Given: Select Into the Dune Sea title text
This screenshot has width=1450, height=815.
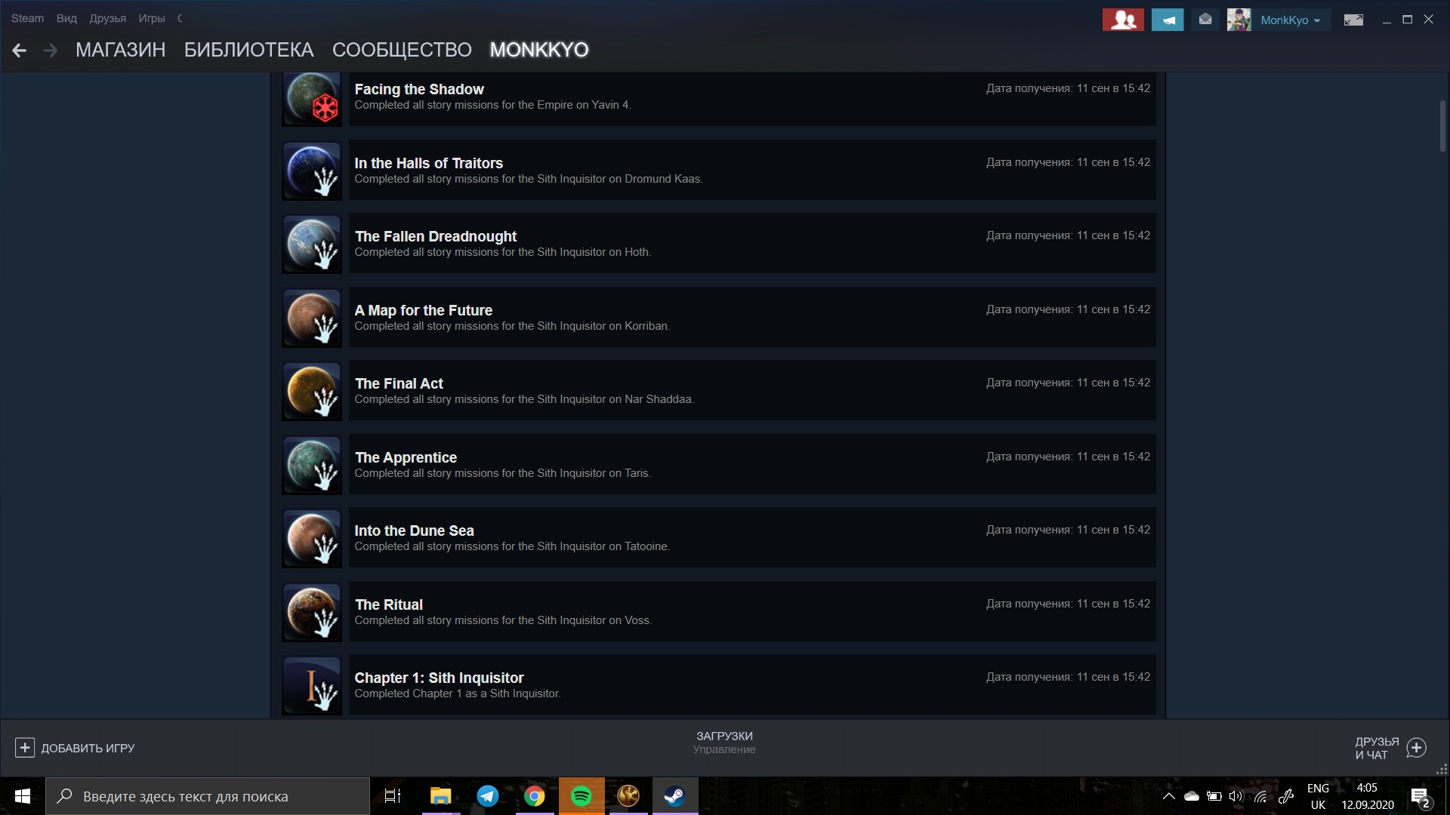Looking at the screenshot, I should (414, 531).
